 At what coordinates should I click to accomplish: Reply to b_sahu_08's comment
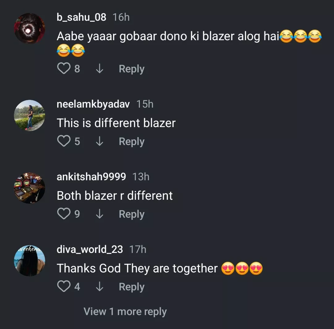pyautogui.click(x=132, y=69)
